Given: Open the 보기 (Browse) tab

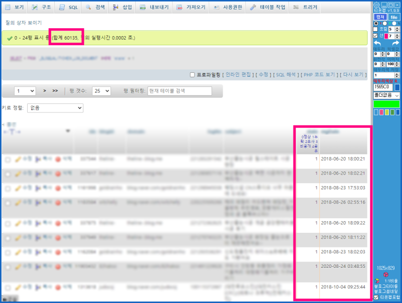Looking at the screenshot, I should [15, 7].
